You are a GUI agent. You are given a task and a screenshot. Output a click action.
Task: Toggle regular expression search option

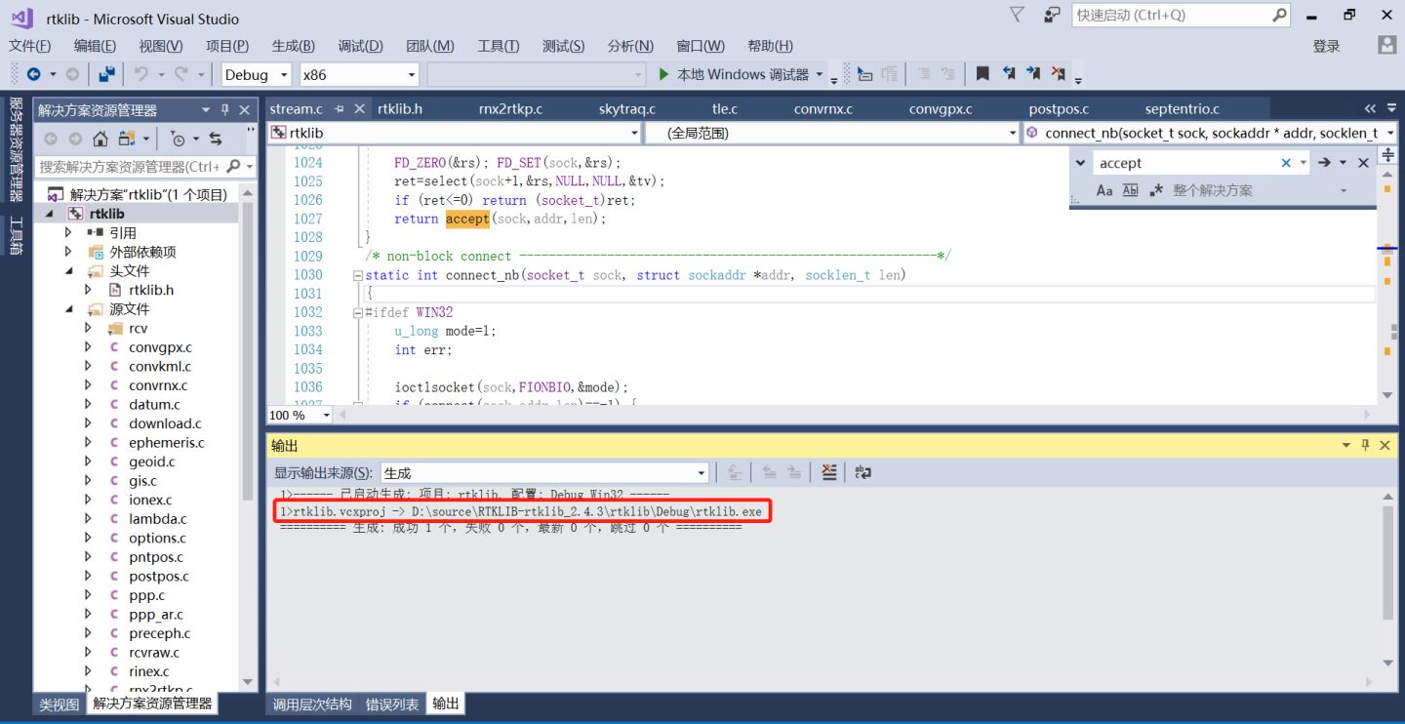[x=1156, y=190]
